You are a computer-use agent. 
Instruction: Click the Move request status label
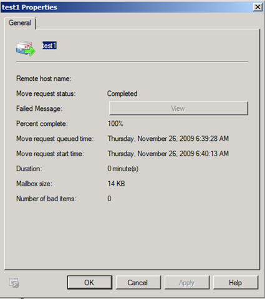(46, 93)
